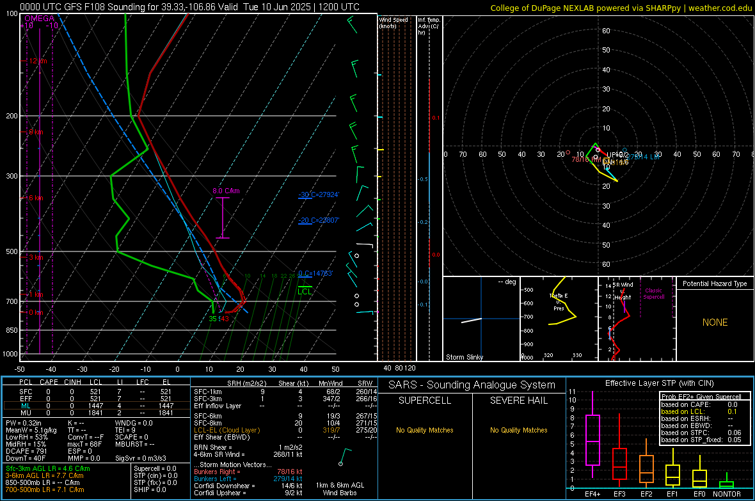Click the Effective Layer STP (with CIN) title
Viewport: 755px width, 501px height.
tap(659, 383)
